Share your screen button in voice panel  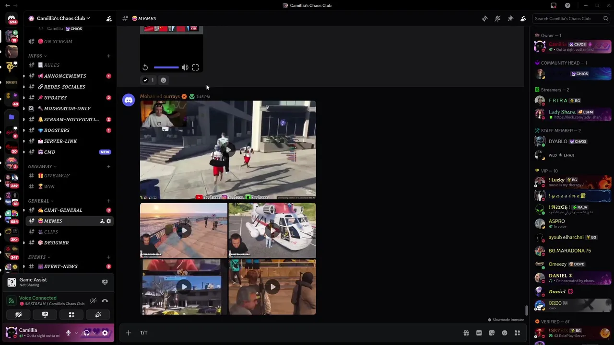(45, 315)
